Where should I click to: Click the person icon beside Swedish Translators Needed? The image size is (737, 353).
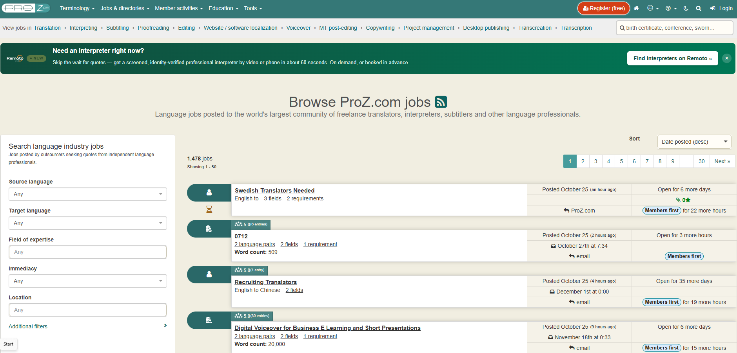coord(209,193)
